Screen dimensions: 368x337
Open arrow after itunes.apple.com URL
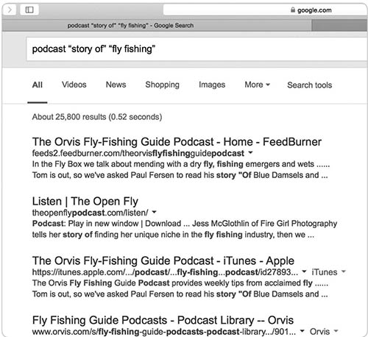point(304,272)
